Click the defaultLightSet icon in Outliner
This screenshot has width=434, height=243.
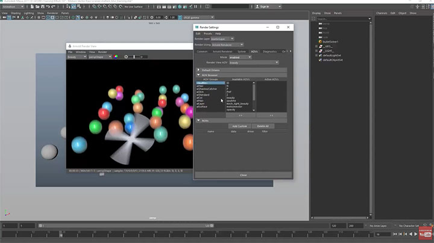319,56
